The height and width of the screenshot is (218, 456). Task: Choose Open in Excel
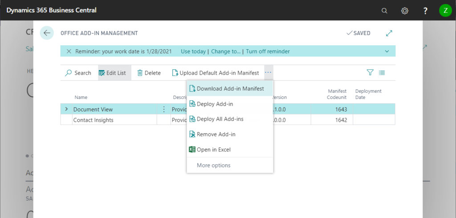(230, 150)
